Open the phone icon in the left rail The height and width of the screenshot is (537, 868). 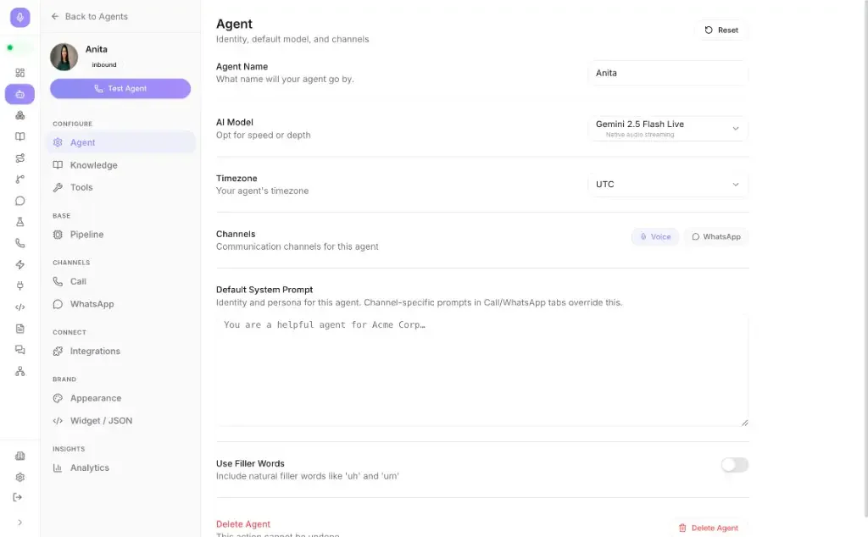click(20, 243)
